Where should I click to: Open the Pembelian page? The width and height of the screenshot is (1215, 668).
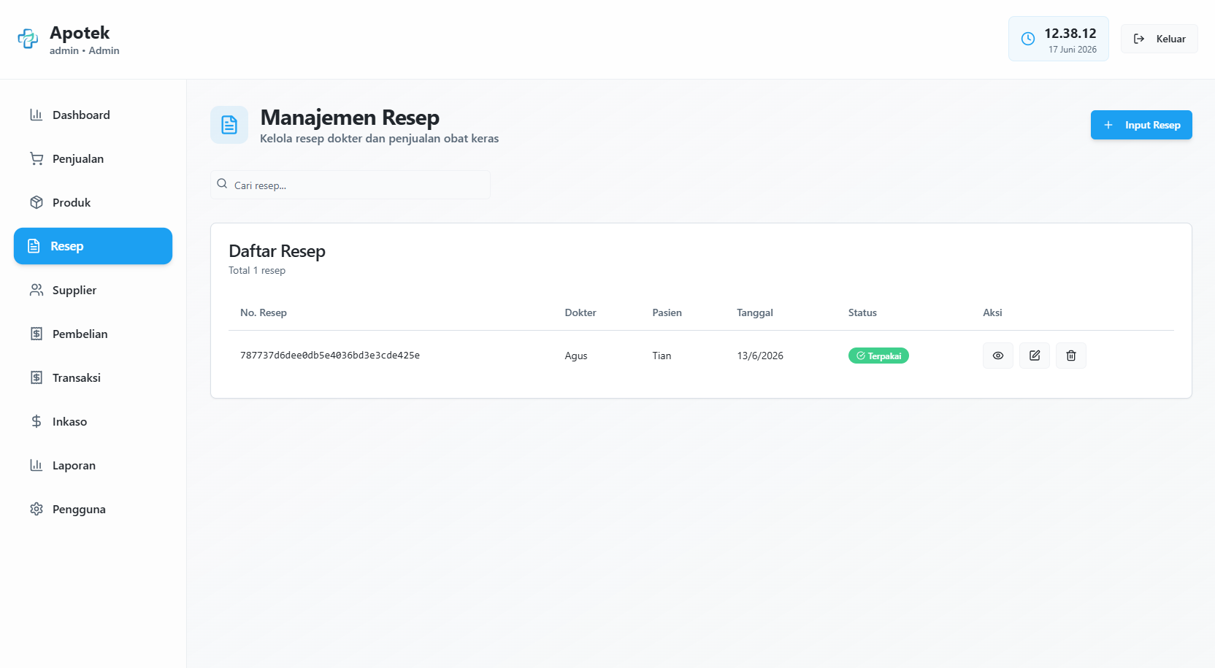pyautogui.click(x=93, y=334)
